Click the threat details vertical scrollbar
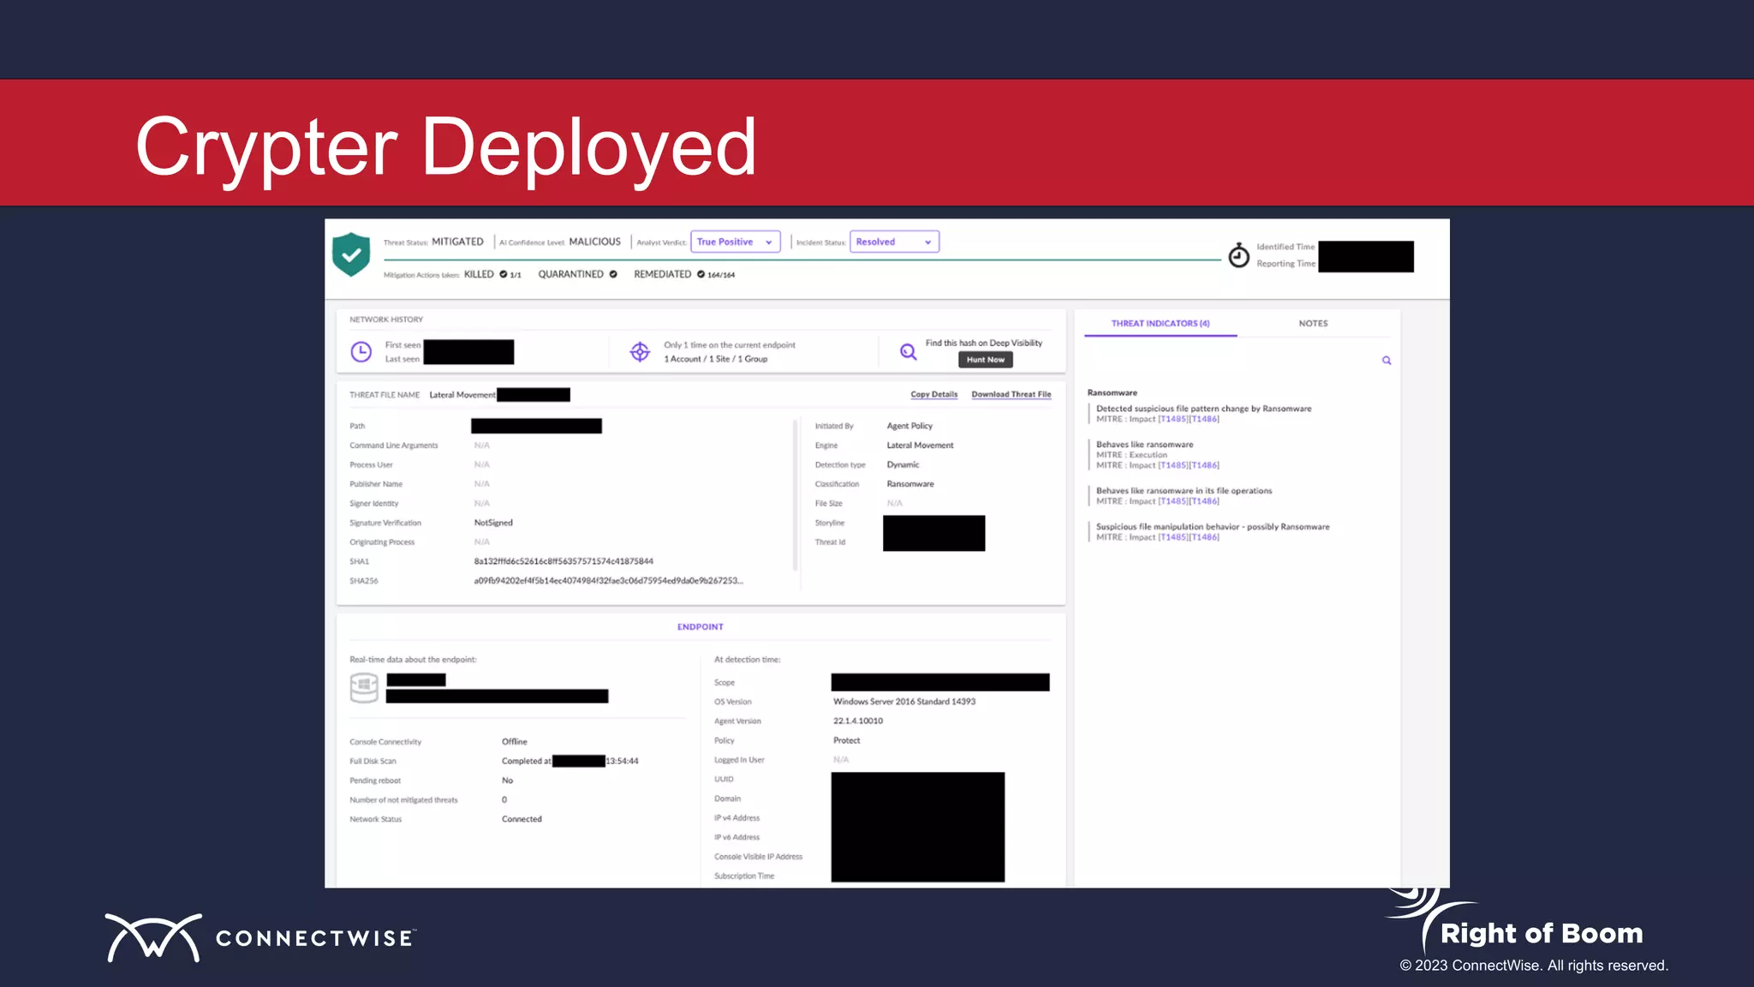Screen dimensions: 1754x987 (795, 494)
